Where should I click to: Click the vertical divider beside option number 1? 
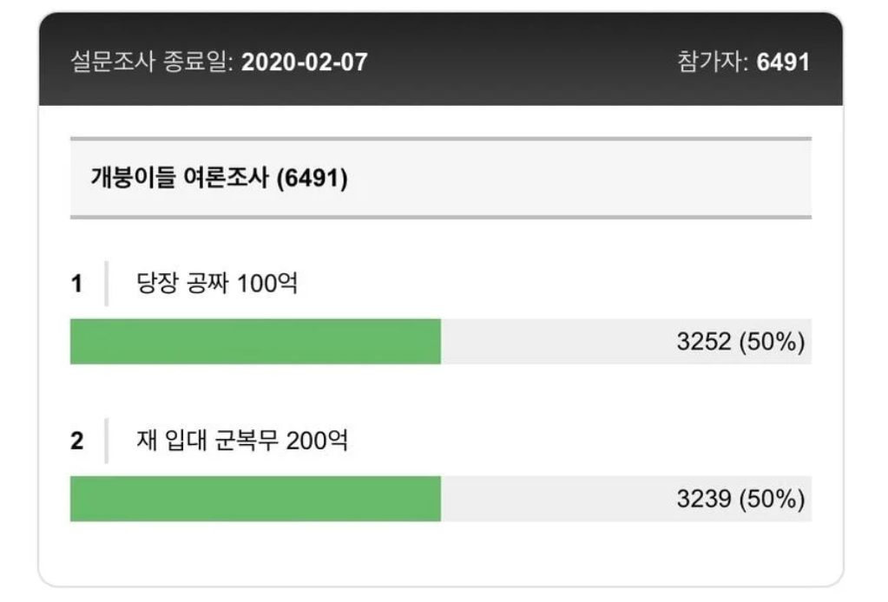[106, 284]
